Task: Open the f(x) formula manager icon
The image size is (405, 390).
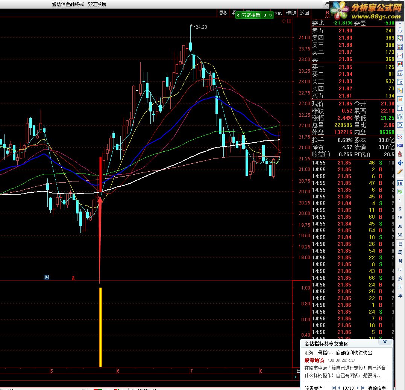Action: click(400, 116)
